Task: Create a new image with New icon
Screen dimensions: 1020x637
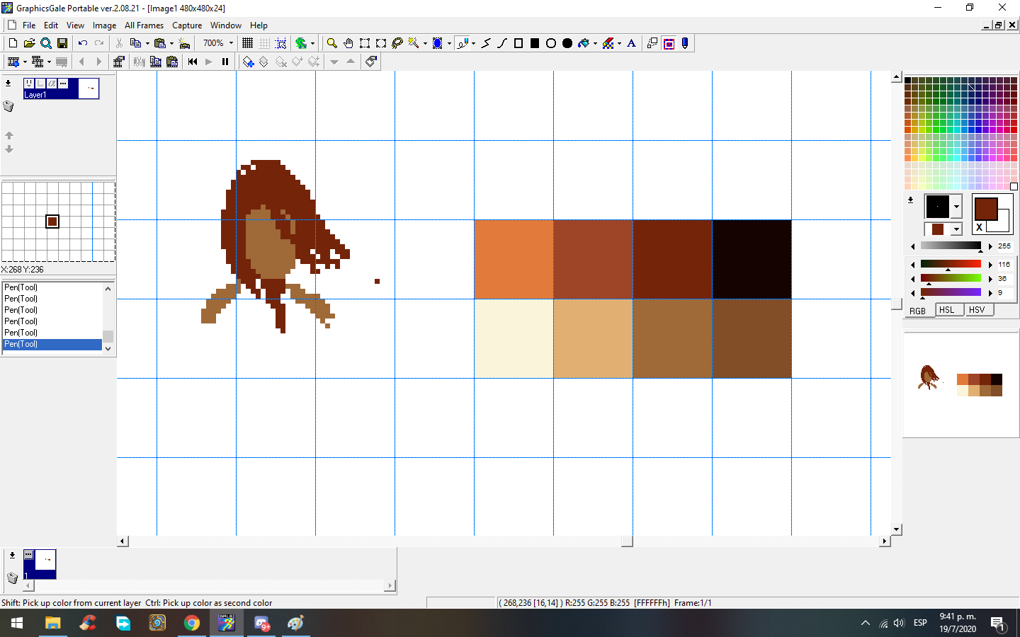Action: (x=13, y=43)
